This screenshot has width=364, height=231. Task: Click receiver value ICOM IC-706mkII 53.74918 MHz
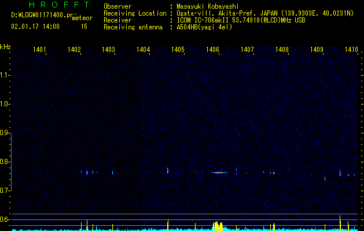point(241,20)
